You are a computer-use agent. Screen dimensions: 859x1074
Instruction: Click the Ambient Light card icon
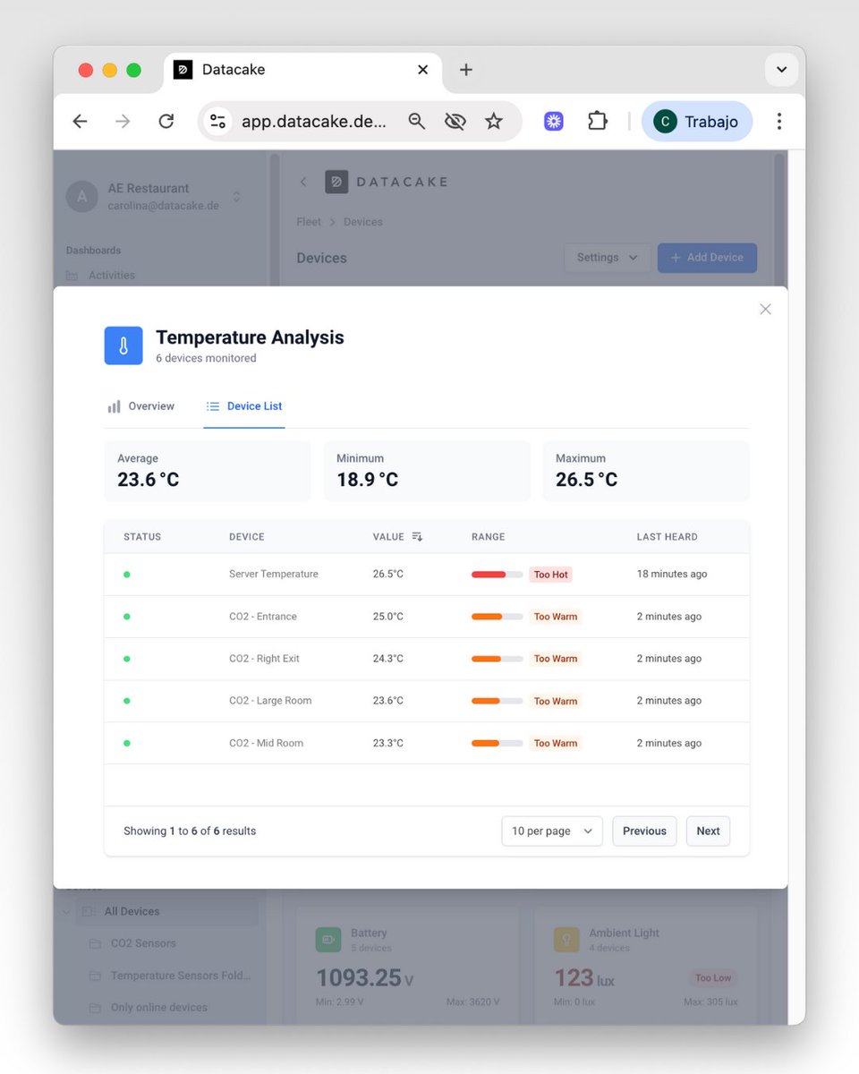pyautogui.click(x=566, y=940)
